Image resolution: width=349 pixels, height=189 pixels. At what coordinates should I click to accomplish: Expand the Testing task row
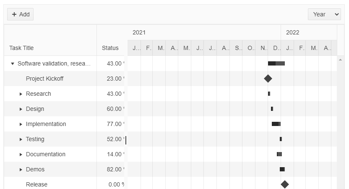click(x=21, y=139)
